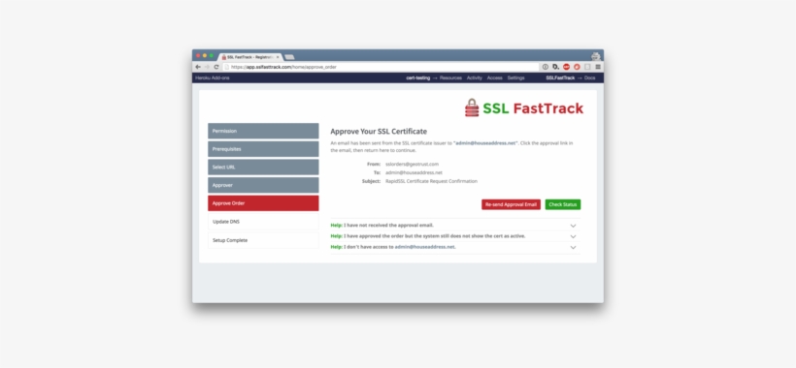The image size is (796, 368).
Task: Close the SSL FastTrack browser tab
Action: [x=278, y=57]
